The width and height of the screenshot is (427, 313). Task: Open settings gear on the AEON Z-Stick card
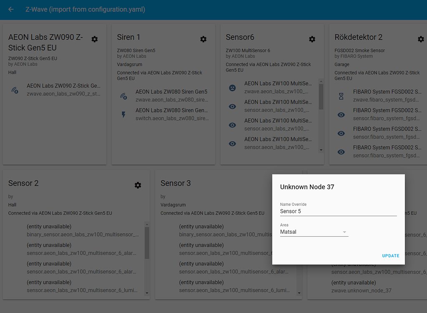pos(94,39)
